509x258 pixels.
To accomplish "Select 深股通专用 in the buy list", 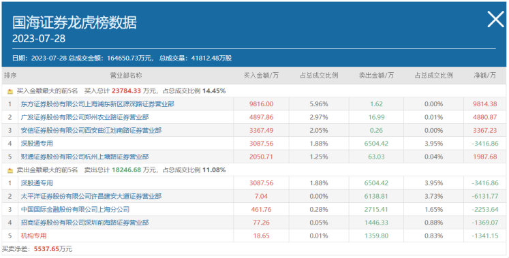I will tap(37, 143).
